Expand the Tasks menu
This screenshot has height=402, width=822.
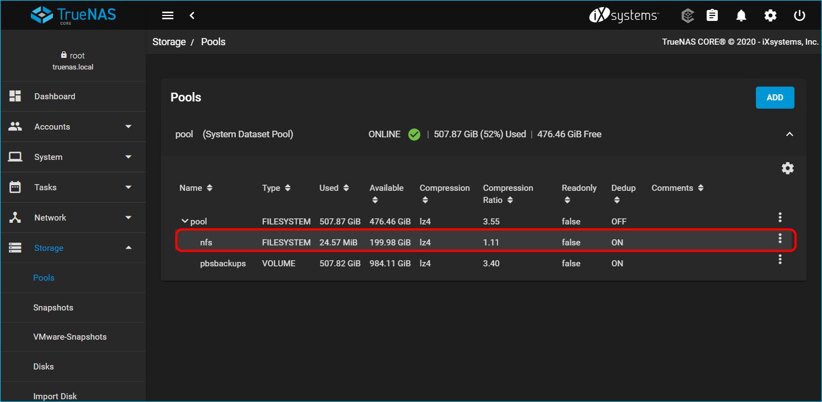(73, 187)
